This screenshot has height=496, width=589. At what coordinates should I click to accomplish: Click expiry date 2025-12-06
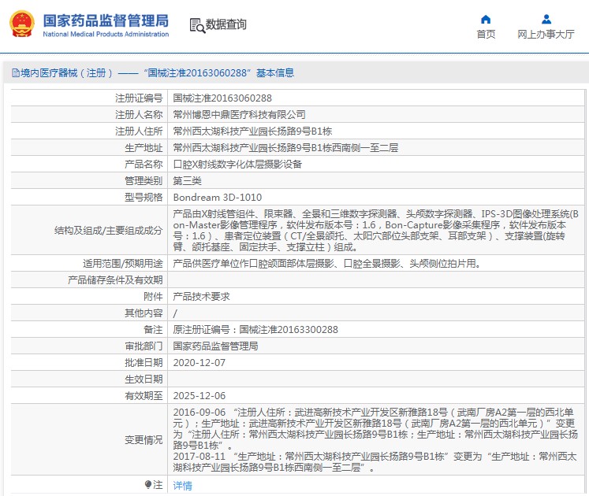pos(199,396)
